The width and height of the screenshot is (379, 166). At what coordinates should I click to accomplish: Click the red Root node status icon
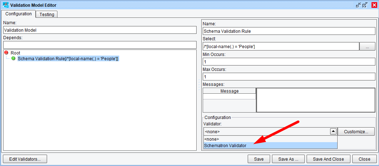pyautogui.click(x=6, y=53)
